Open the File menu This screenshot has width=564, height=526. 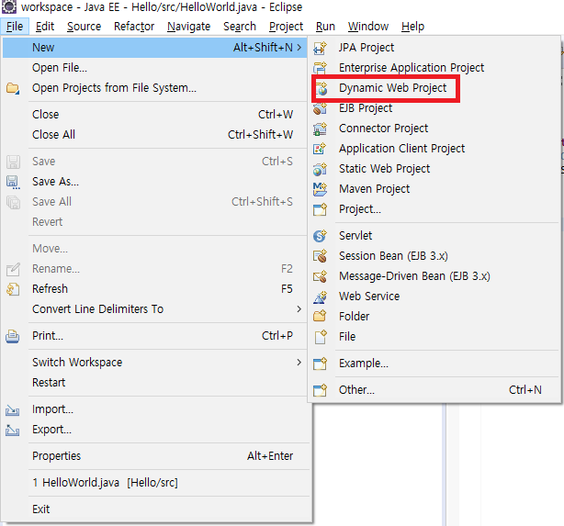pyautogui.click(x=15, y=27)
